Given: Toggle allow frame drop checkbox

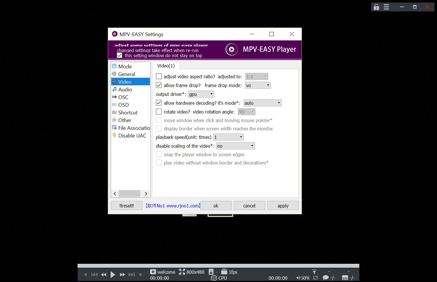Looking at the screenshot, I should [x=159, y=85].
